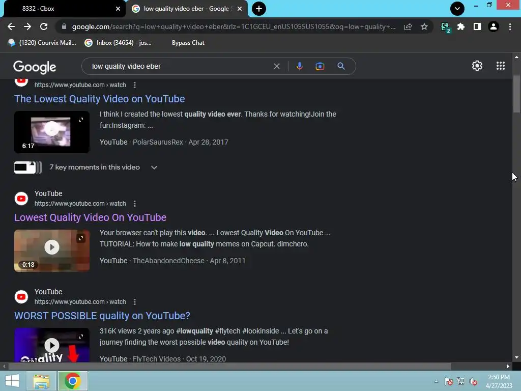The height and width of the screenshot is (391, 521).
Task: Click the key moments preview thumbnail
Action: [x=28, y=167]
